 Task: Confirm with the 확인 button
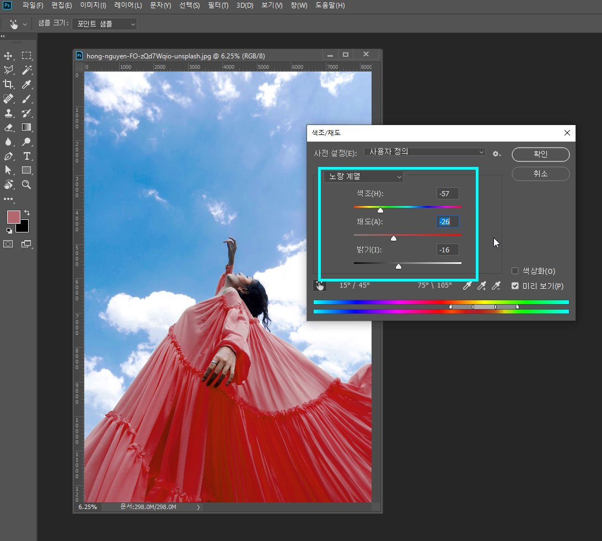541,154
